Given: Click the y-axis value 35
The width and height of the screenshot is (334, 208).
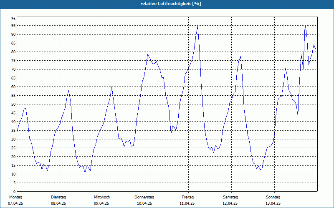Looking at the screenshot, I should coord(13,131).
